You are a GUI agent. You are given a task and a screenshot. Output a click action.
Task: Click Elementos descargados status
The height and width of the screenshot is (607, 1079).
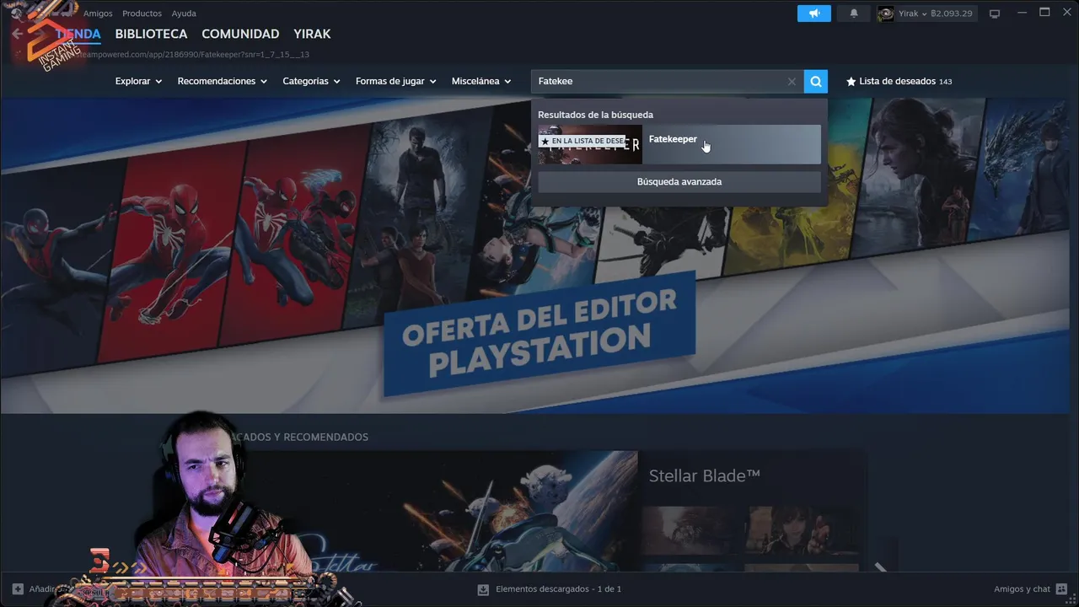point(558,588)
